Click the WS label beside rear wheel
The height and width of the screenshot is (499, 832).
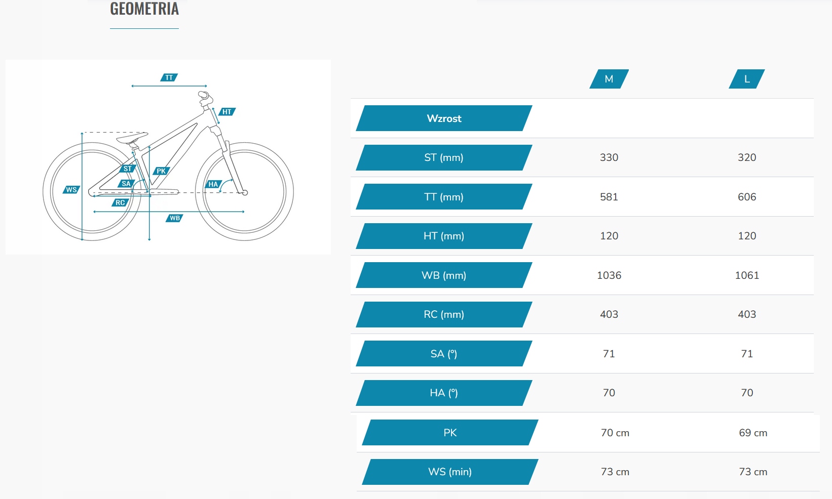(x=71, y=190)
